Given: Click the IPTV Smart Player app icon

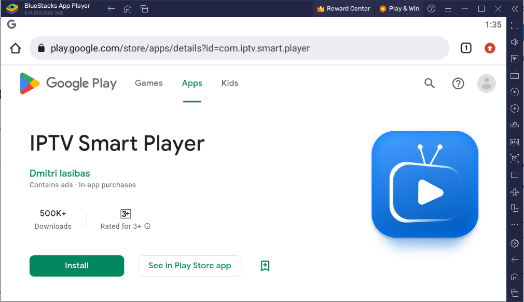Looking at the screenshot, I should point(425,184).
